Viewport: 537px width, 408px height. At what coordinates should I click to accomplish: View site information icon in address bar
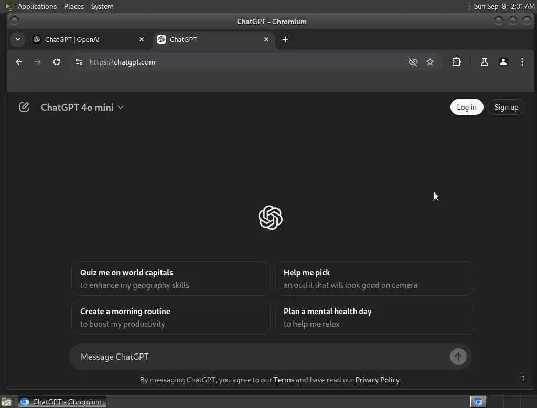(79, 62)
